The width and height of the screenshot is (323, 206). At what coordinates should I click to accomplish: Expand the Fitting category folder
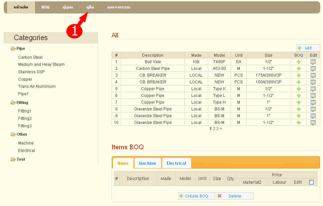(x=13, y=103)
